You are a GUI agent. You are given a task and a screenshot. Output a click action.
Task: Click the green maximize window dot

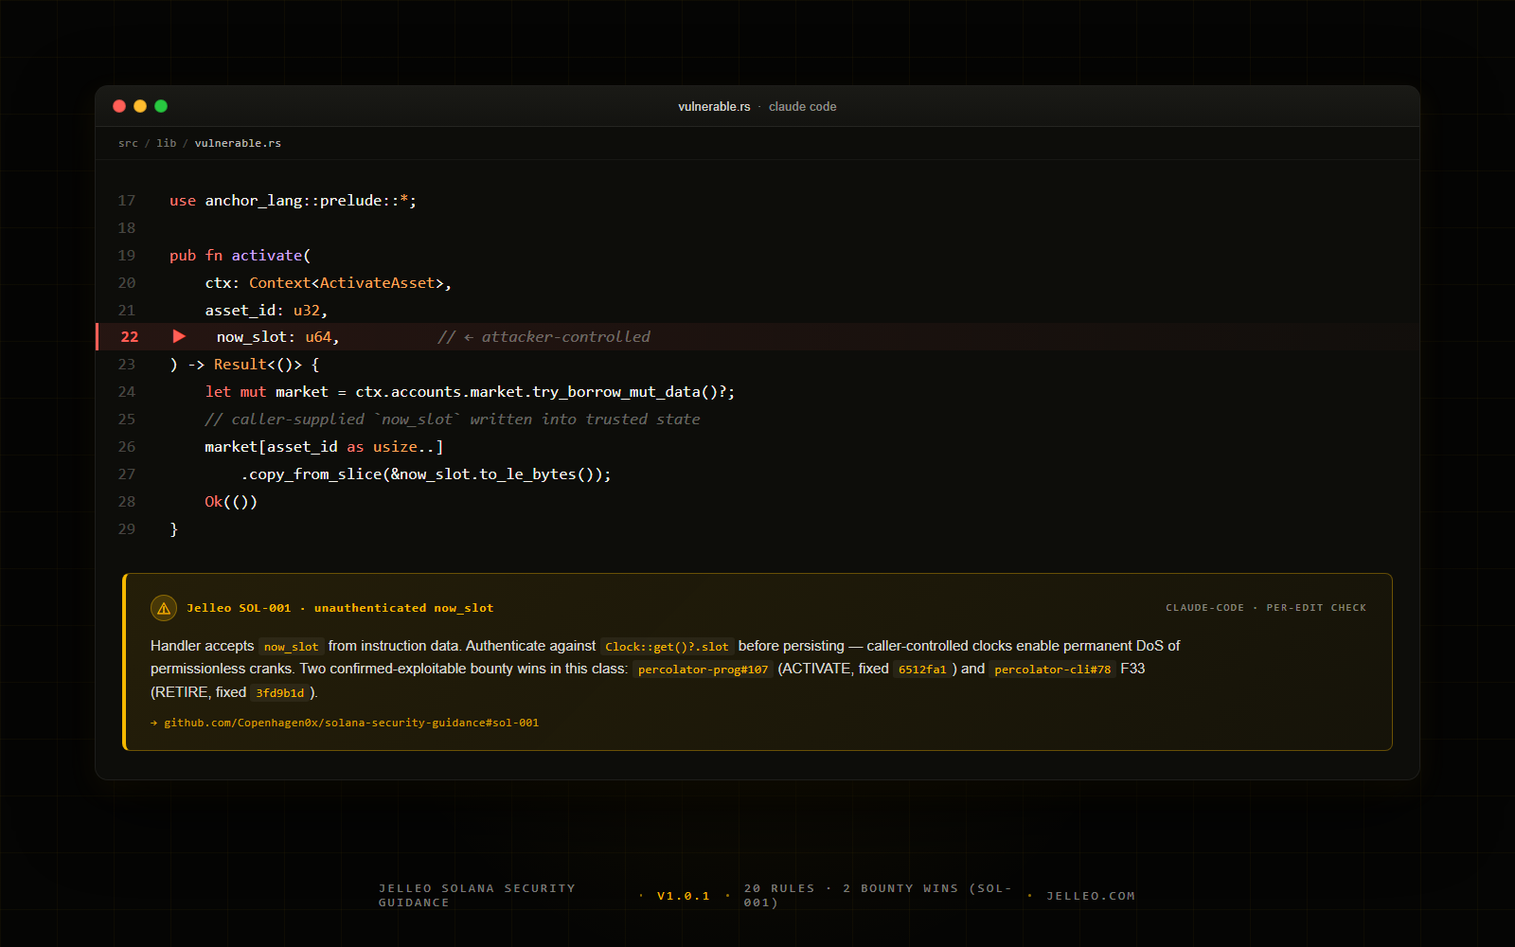(161, 106)
